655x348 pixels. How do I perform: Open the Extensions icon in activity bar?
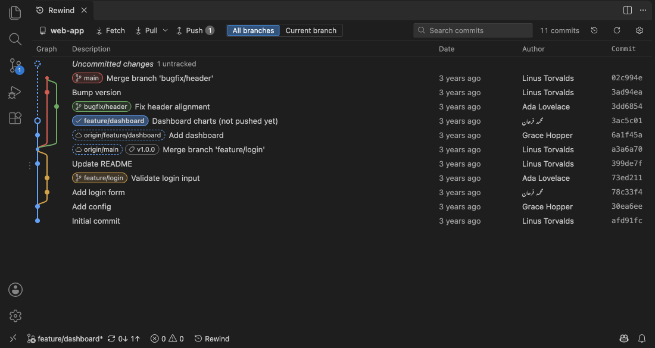click(15, 118)
